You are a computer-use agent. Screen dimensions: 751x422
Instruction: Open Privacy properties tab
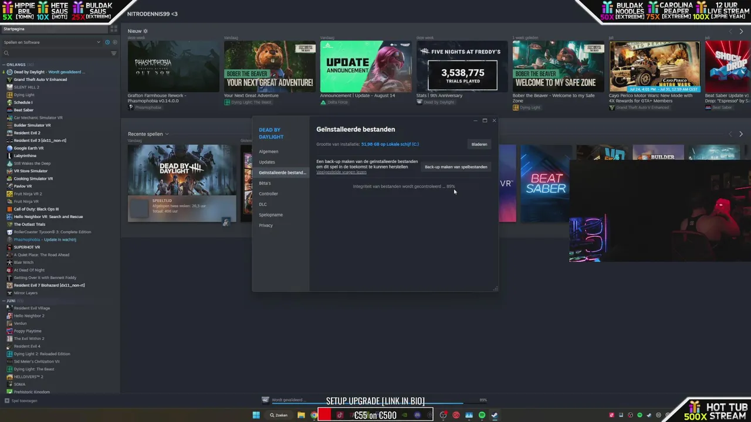point(266,226)
